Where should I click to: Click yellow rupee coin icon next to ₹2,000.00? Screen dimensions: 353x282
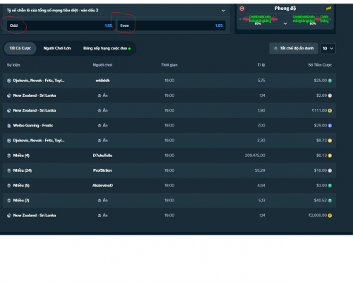[330, 216]
